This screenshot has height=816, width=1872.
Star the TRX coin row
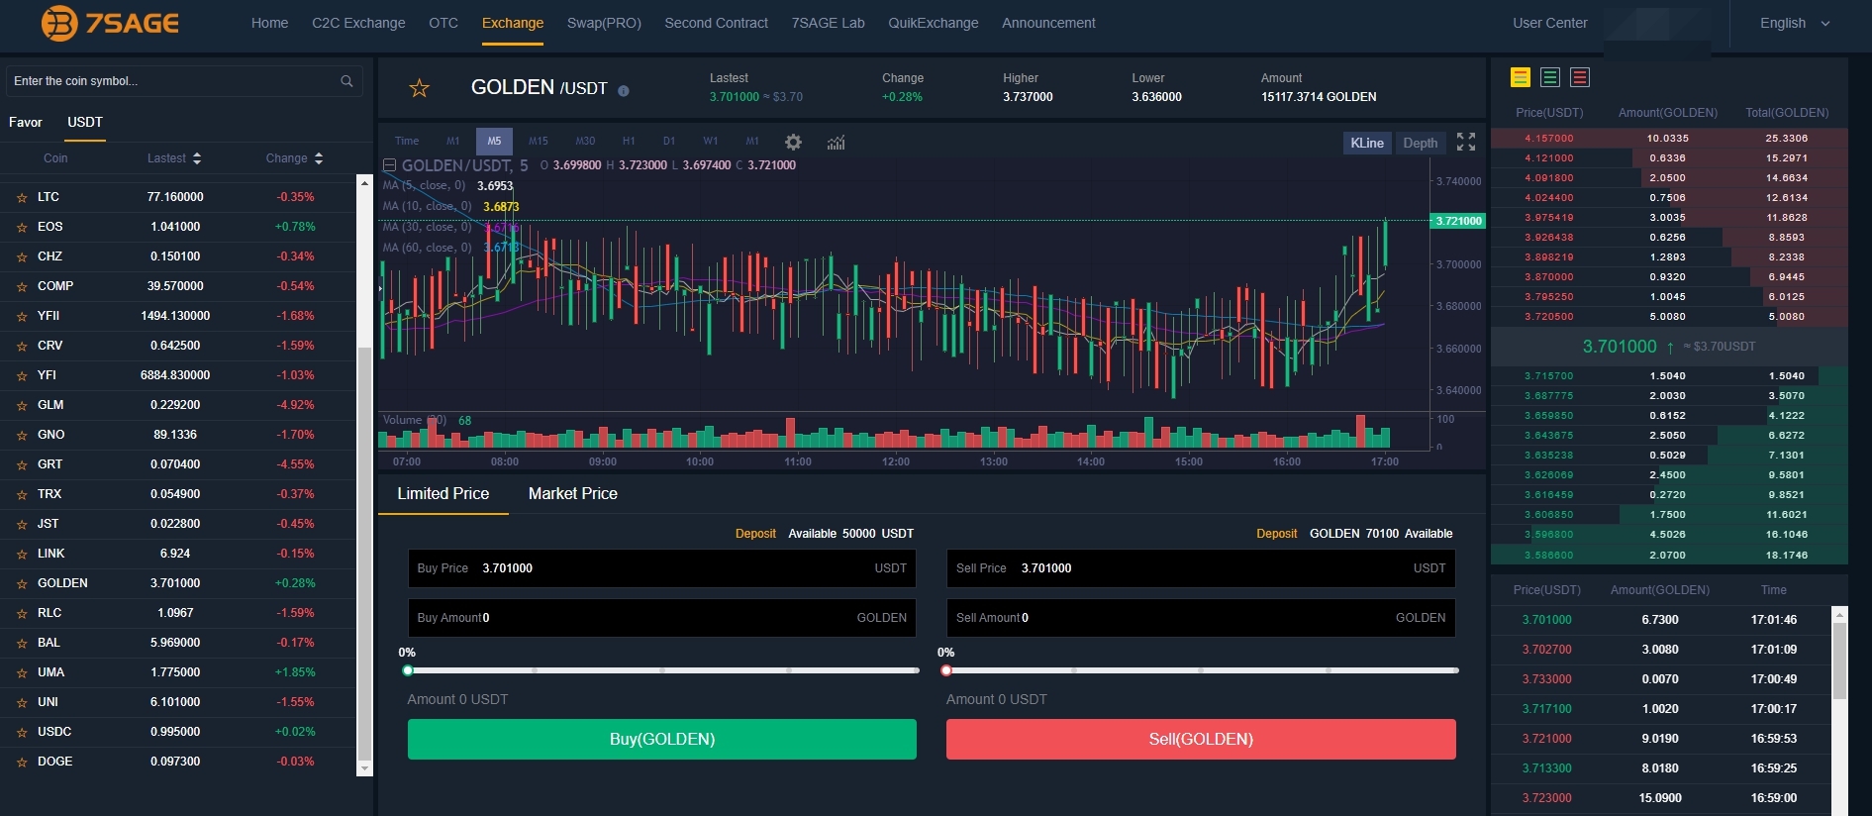click(x=22, y=495)
